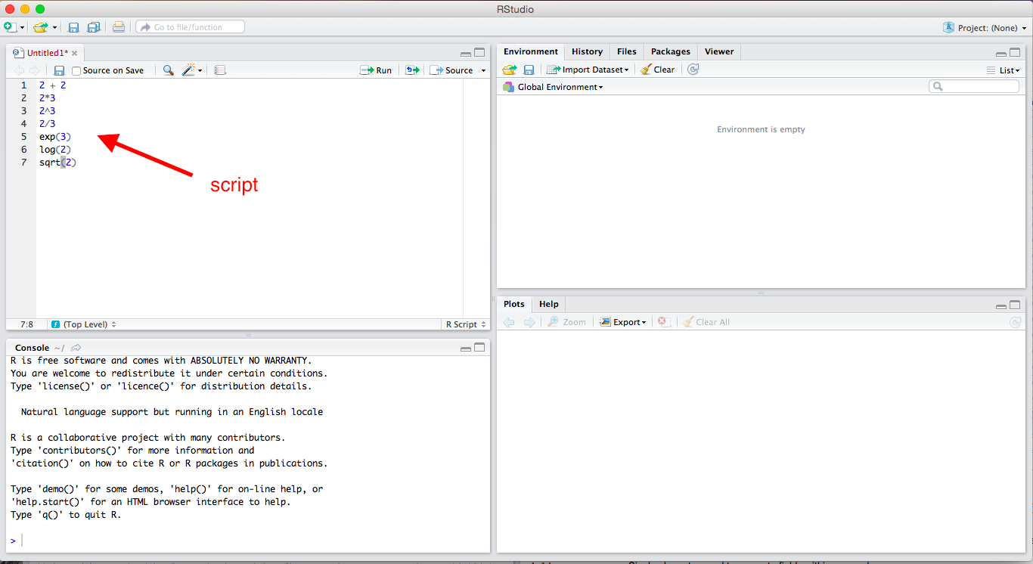1033x564 pixels.
Task: Expand the code tools wand dropdown arrow
Action: 200,70
